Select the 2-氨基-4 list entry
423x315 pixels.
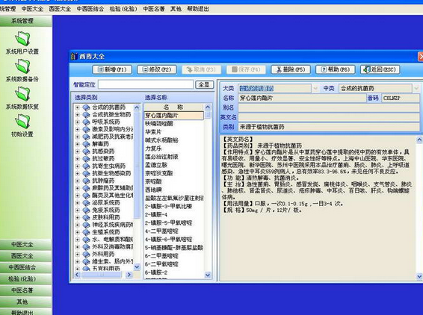(156, 215)
